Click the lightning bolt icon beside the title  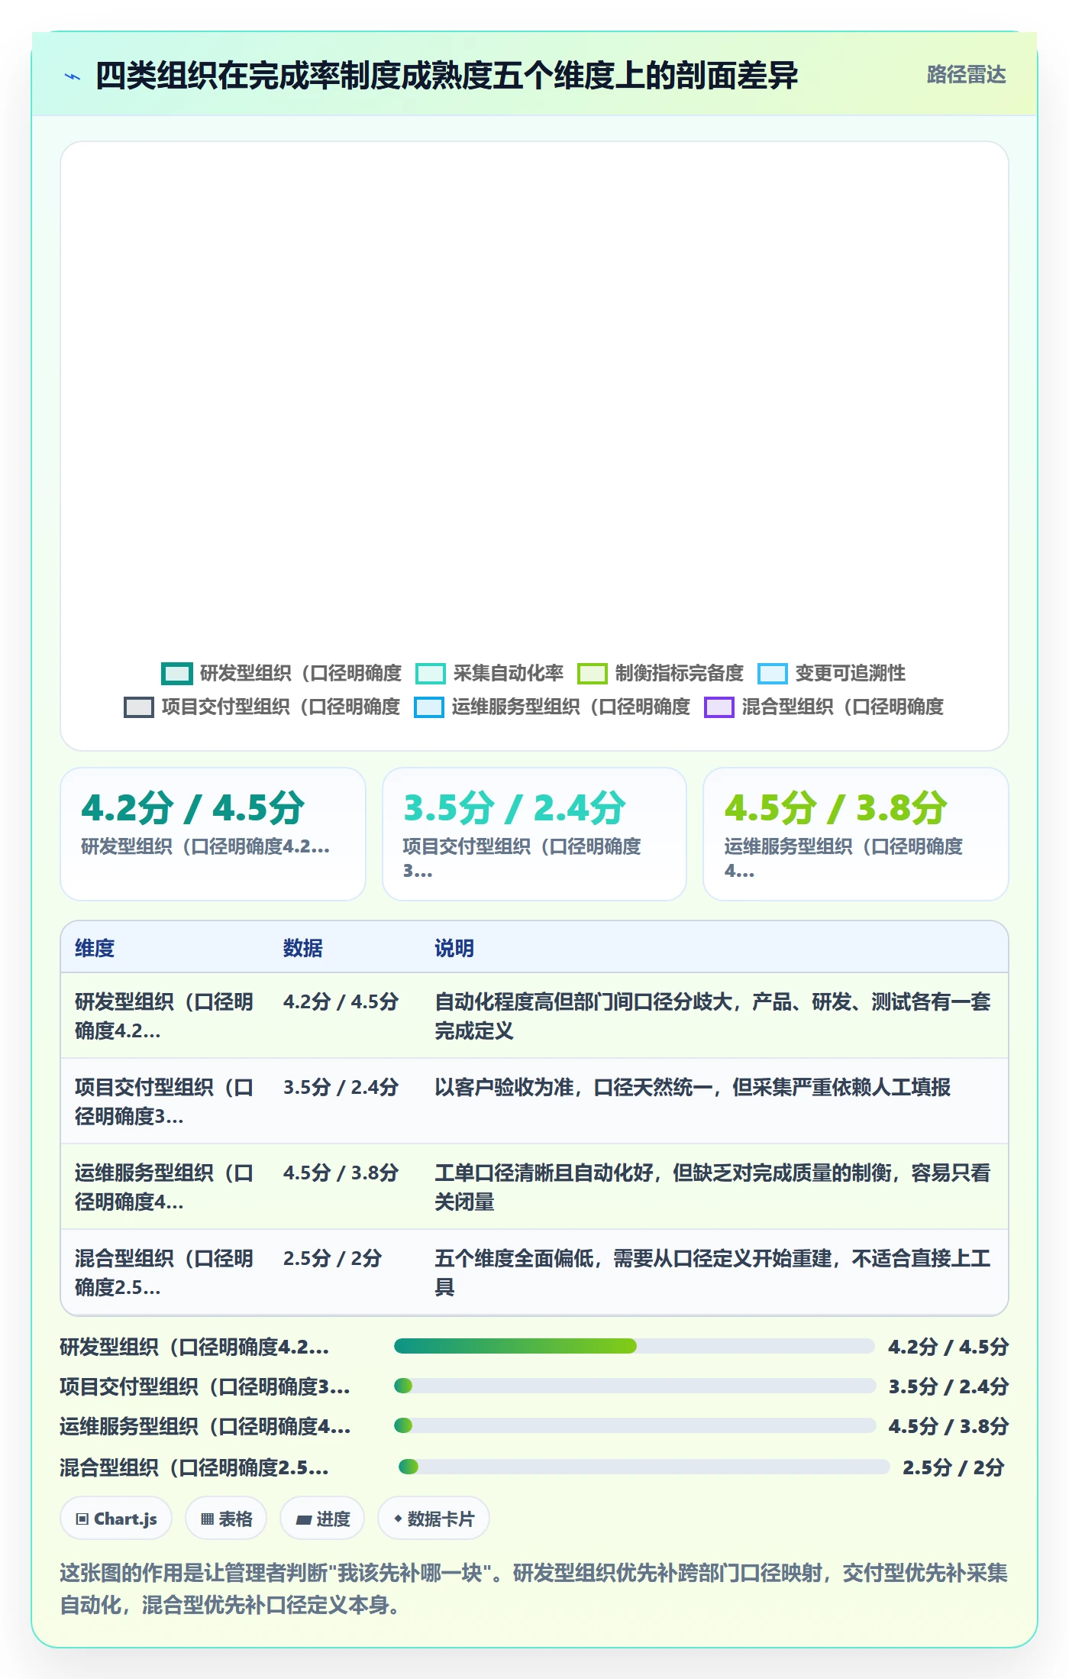coord(73,76)
